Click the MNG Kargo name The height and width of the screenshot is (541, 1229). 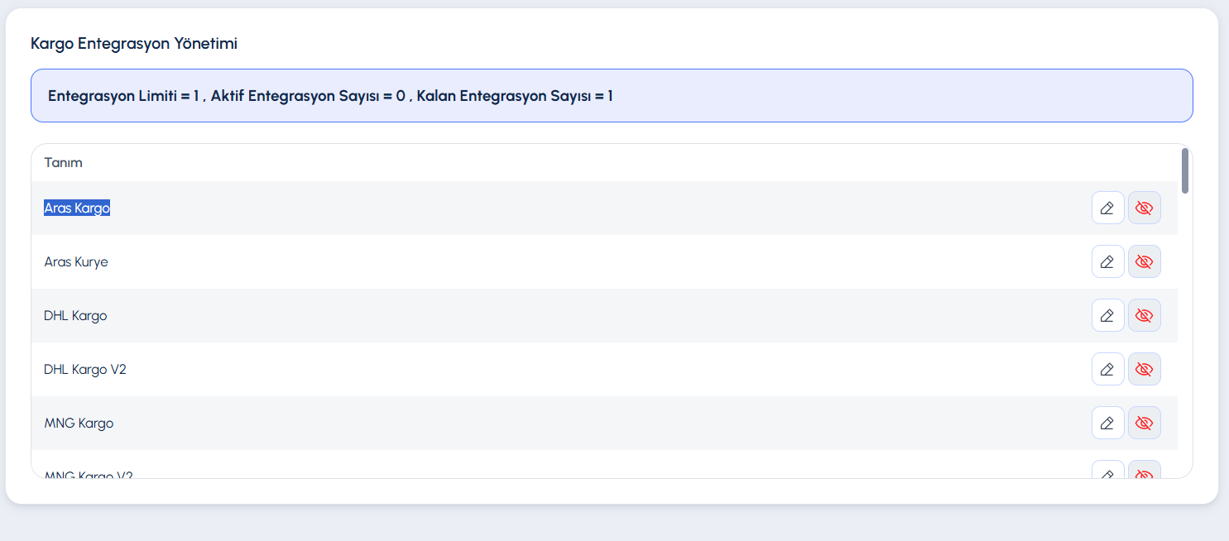(79, 424)
